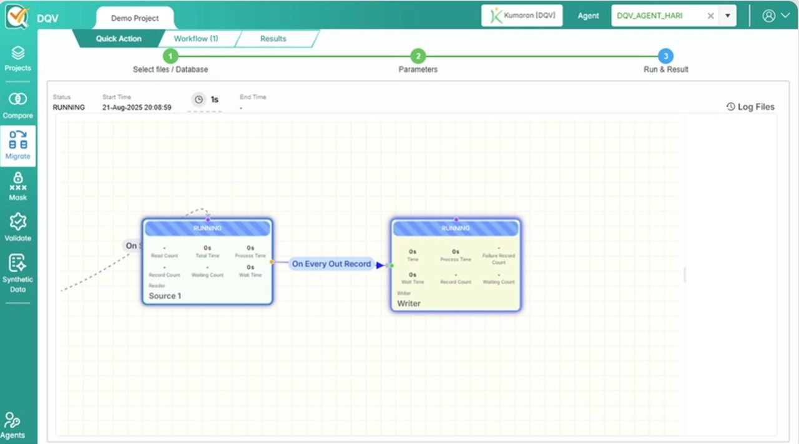Click the Read Count value in Source 1
Image resolution: width=799 pixels, height=444 pixels.
coord(164,249)
